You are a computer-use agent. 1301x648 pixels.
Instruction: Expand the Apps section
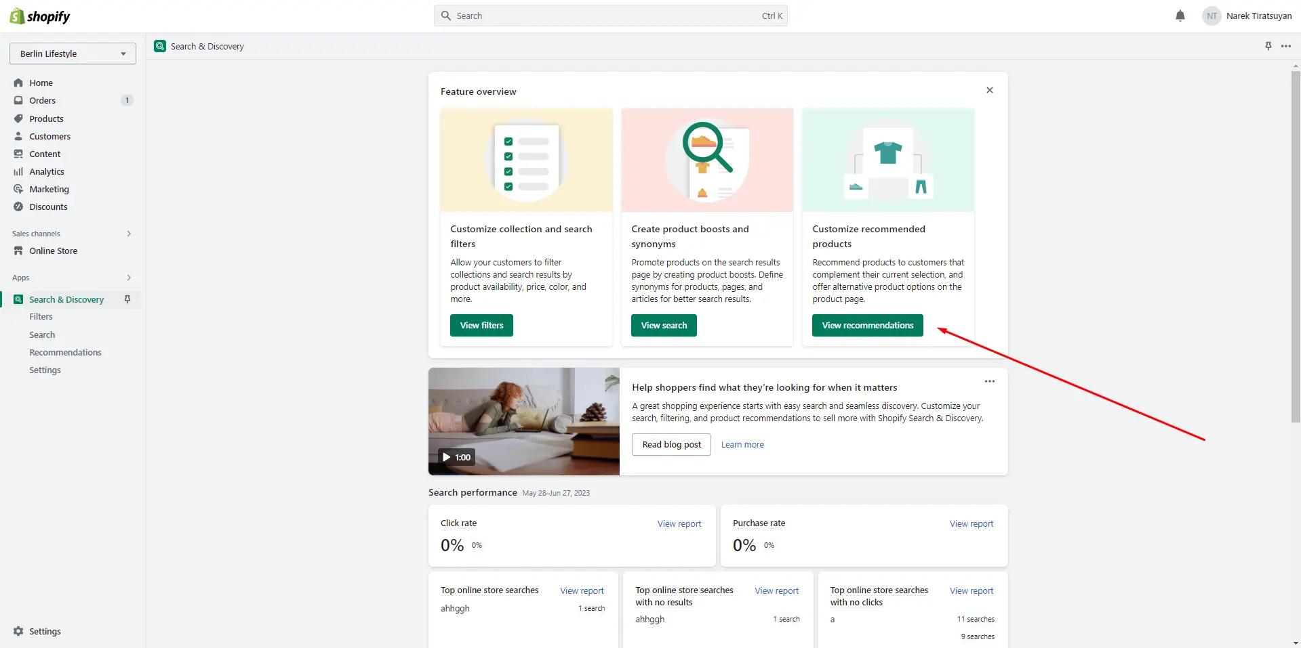(x=129, y=278)
